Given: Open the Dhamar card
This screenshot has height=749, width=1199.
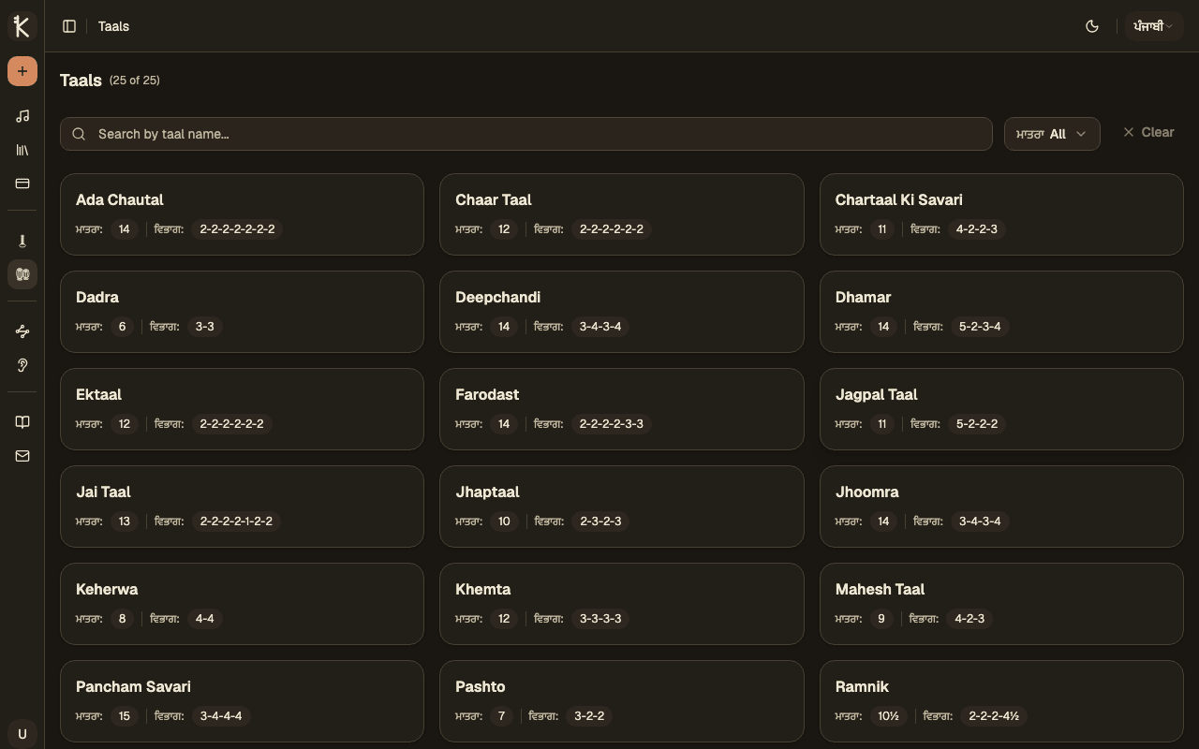Looking at the screenshot, I should [1001, 312].
